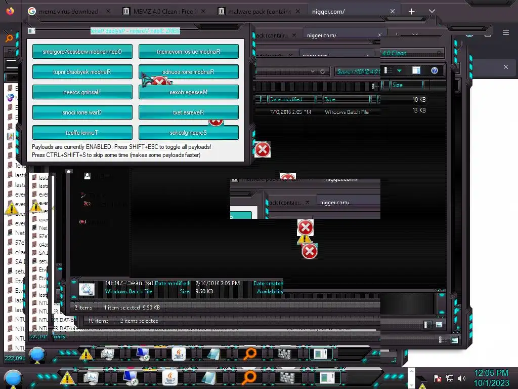Click the Start orb on the upper duplicate taskbar
The image size is (518, 389).
(x=37, y=355)
